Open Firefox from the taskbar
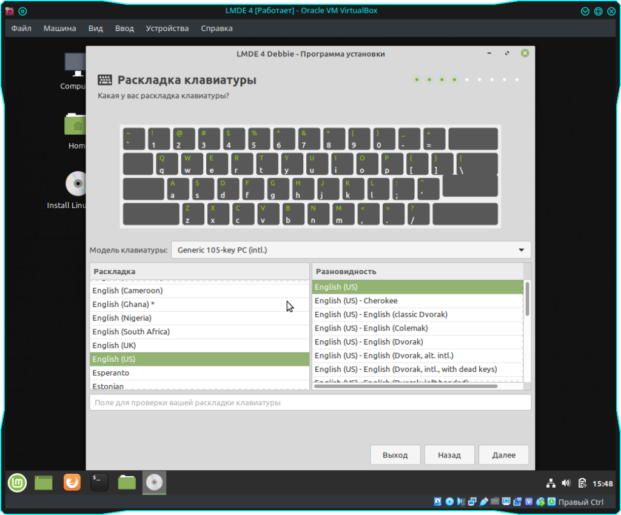 tap(72, 483)
